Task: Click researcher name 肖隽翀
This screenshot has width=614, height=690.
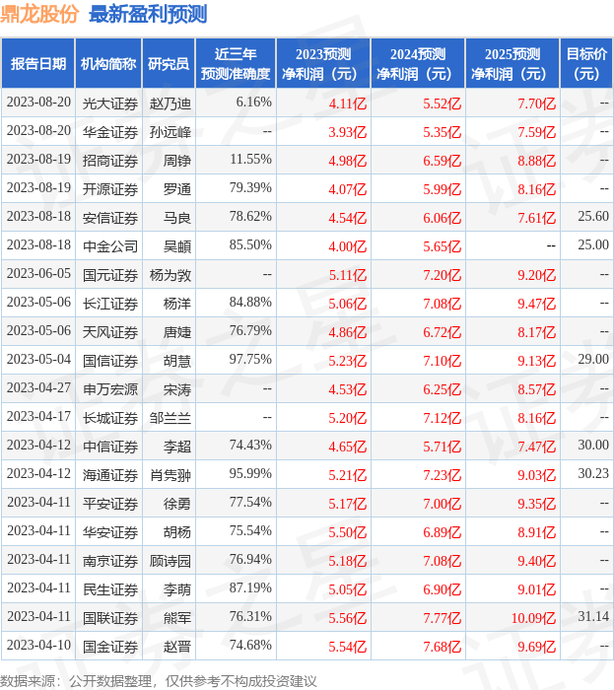Action: 171,476
